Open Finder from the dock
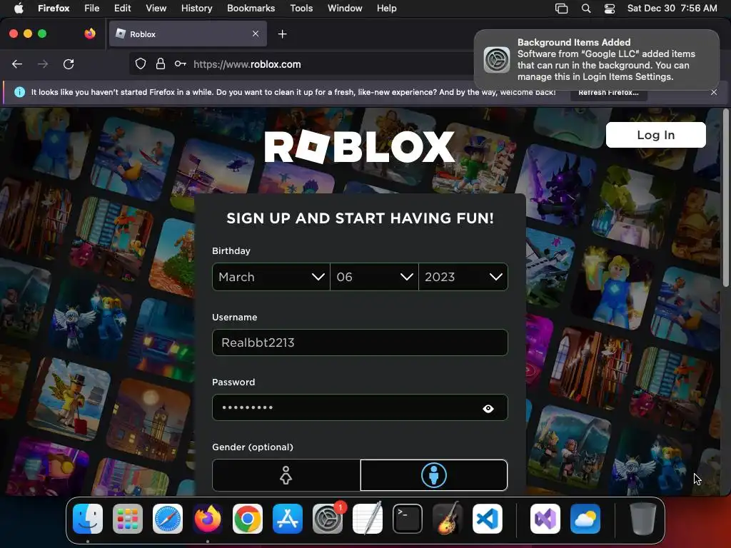Image resolution: width=731 pixels, height=548 pixels. pyautogui.click(x=88, y=519)
